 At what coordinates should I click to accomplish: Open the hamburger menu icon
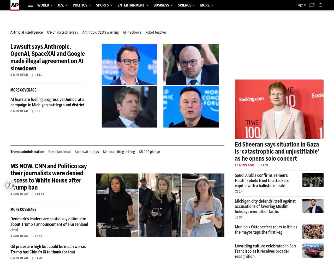click(30, 5)
